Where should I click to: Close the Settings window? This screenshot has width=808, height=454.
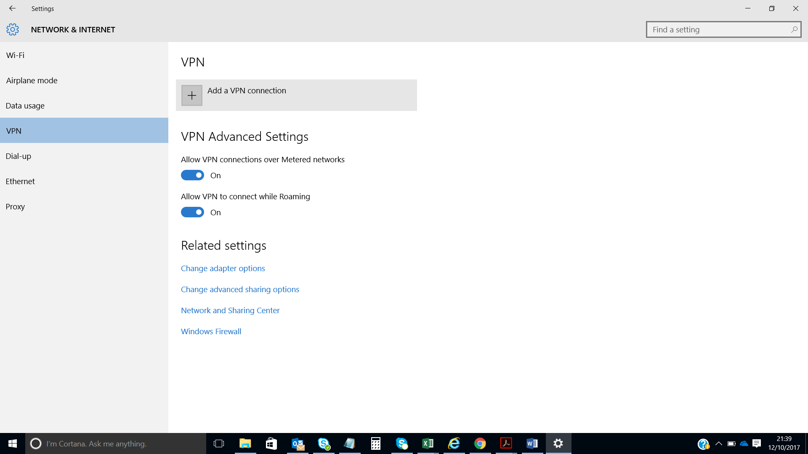click(x=796, y=8)
